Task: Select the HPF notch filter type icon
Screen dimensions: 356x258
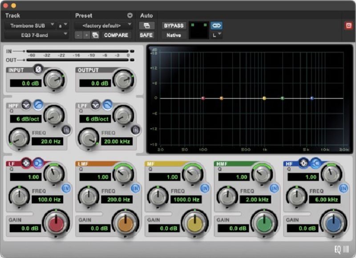Action: coord(26,105)
